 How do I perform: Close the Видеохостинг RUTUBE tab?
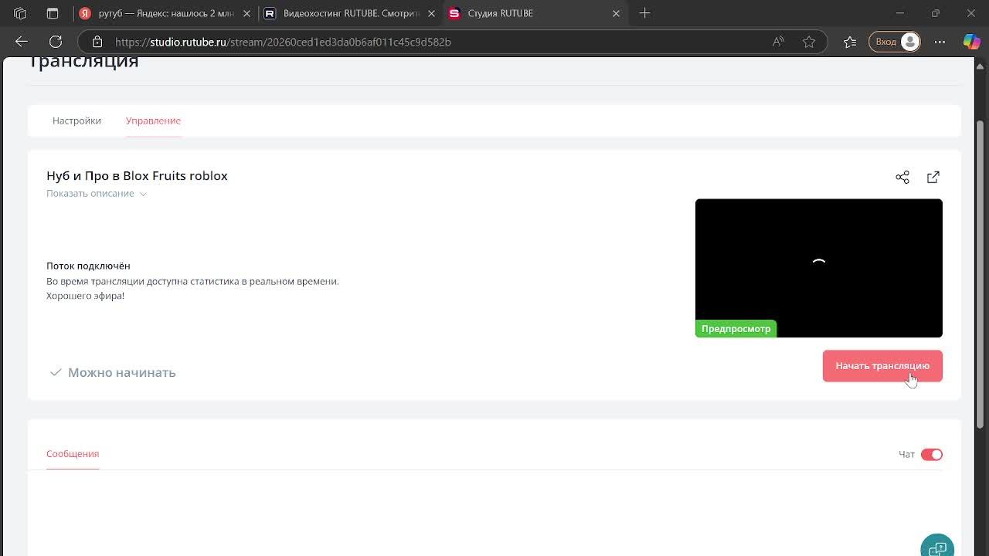431,13
